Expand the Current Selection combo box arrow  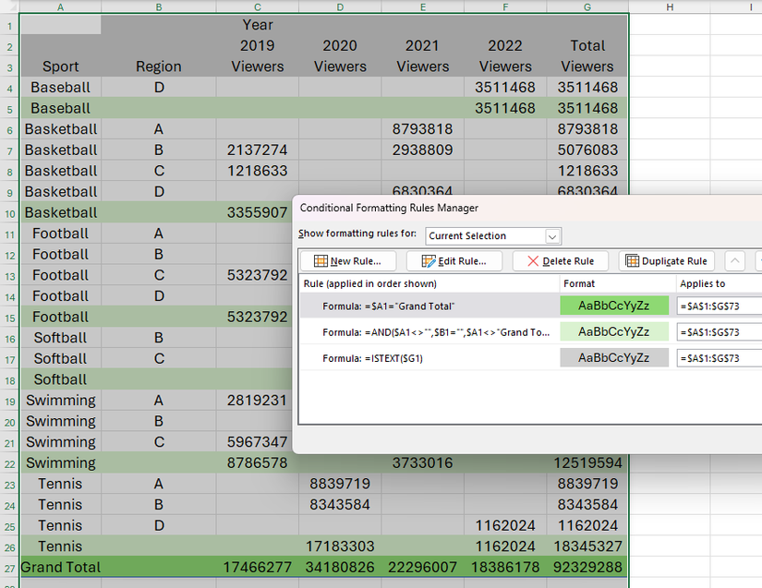click(x=551, y=235)
